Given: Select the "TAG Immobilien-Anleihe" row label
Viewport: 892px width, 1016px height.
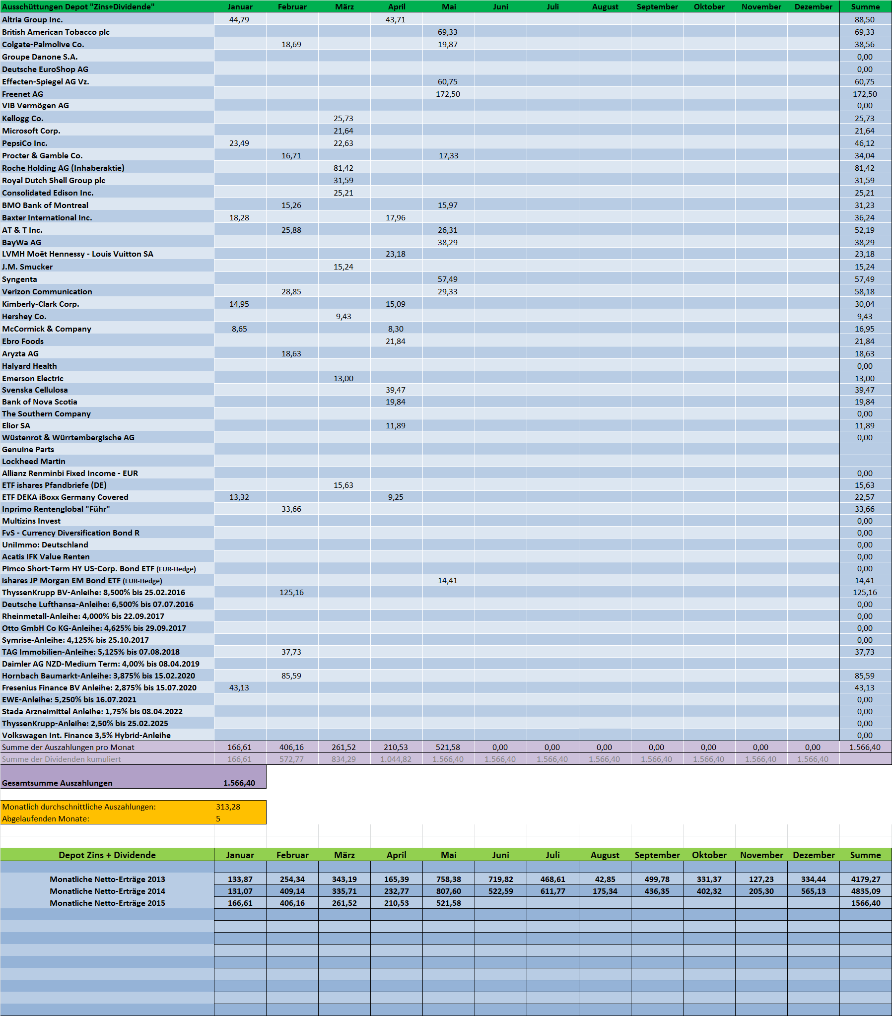Looking at the screenshot, I should coord(91,653).
